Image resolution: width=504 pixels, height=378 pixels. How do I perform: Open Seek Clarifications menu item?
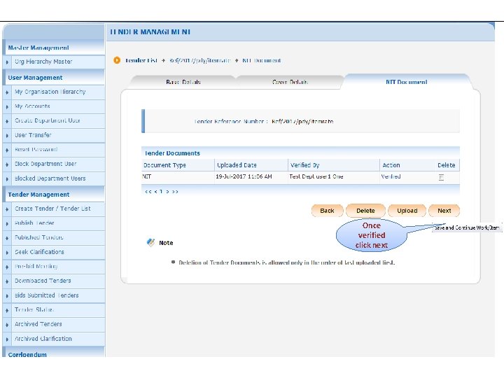pos(39,252)
